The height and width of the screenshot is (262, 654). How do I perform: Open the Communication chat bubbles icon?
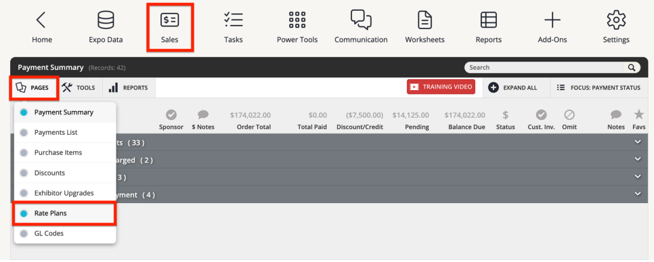point(361,20)
